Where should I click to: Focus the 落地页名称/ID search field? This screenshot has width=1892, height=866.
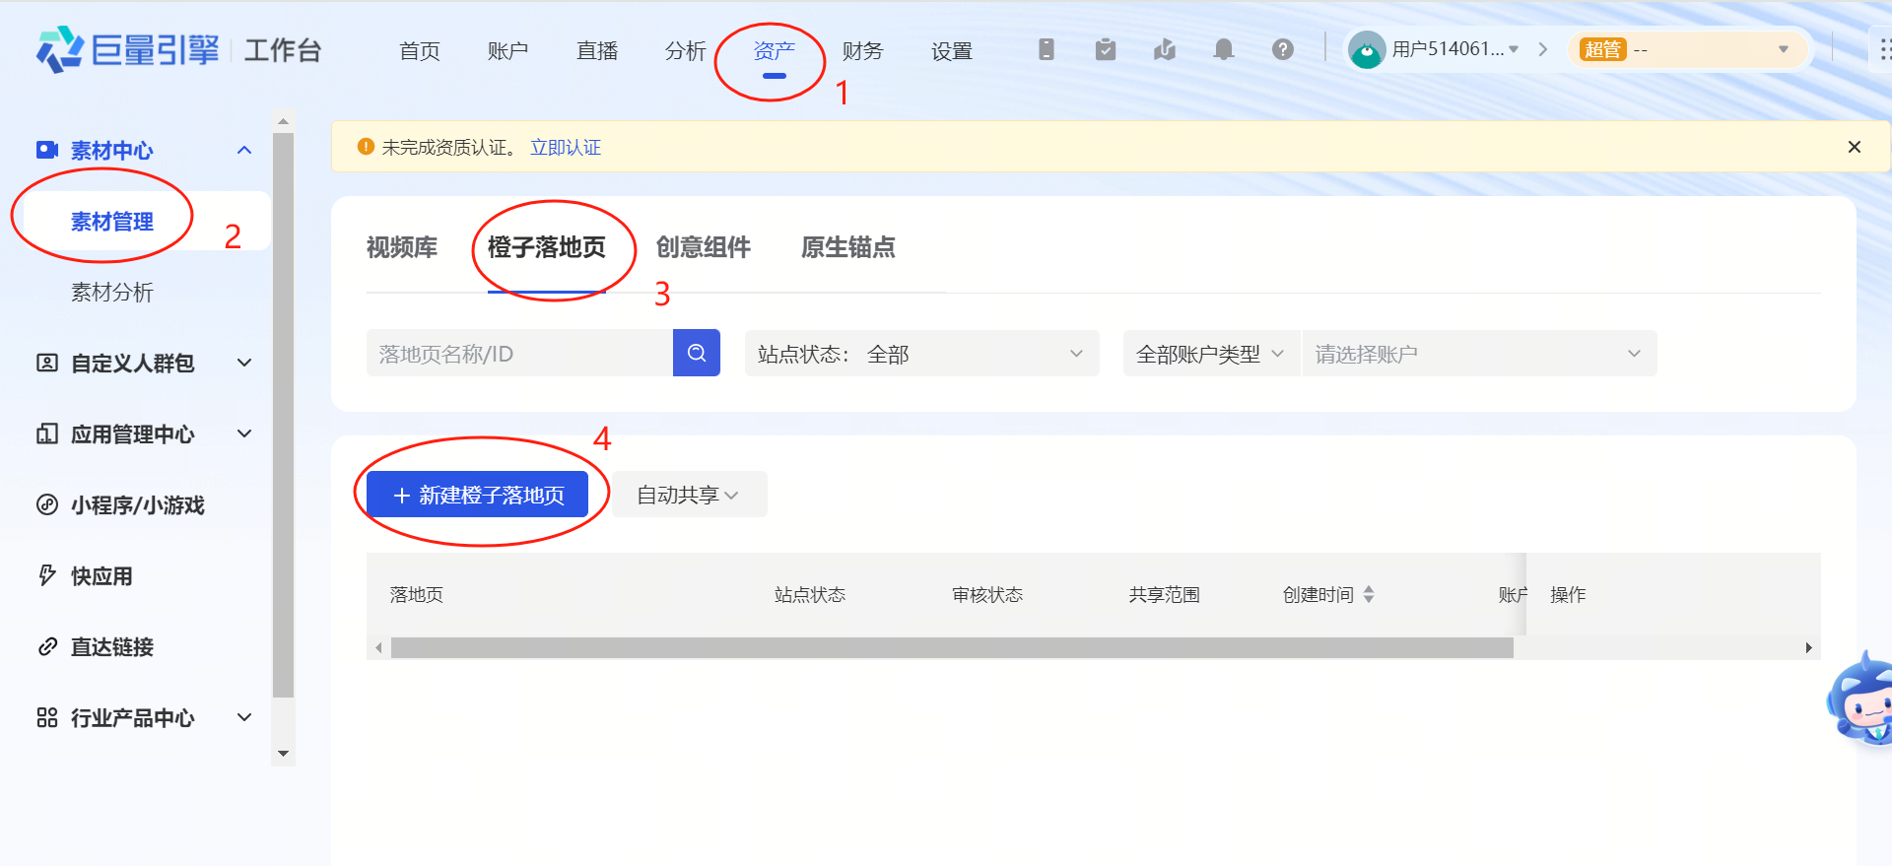(x=519, y=354)
